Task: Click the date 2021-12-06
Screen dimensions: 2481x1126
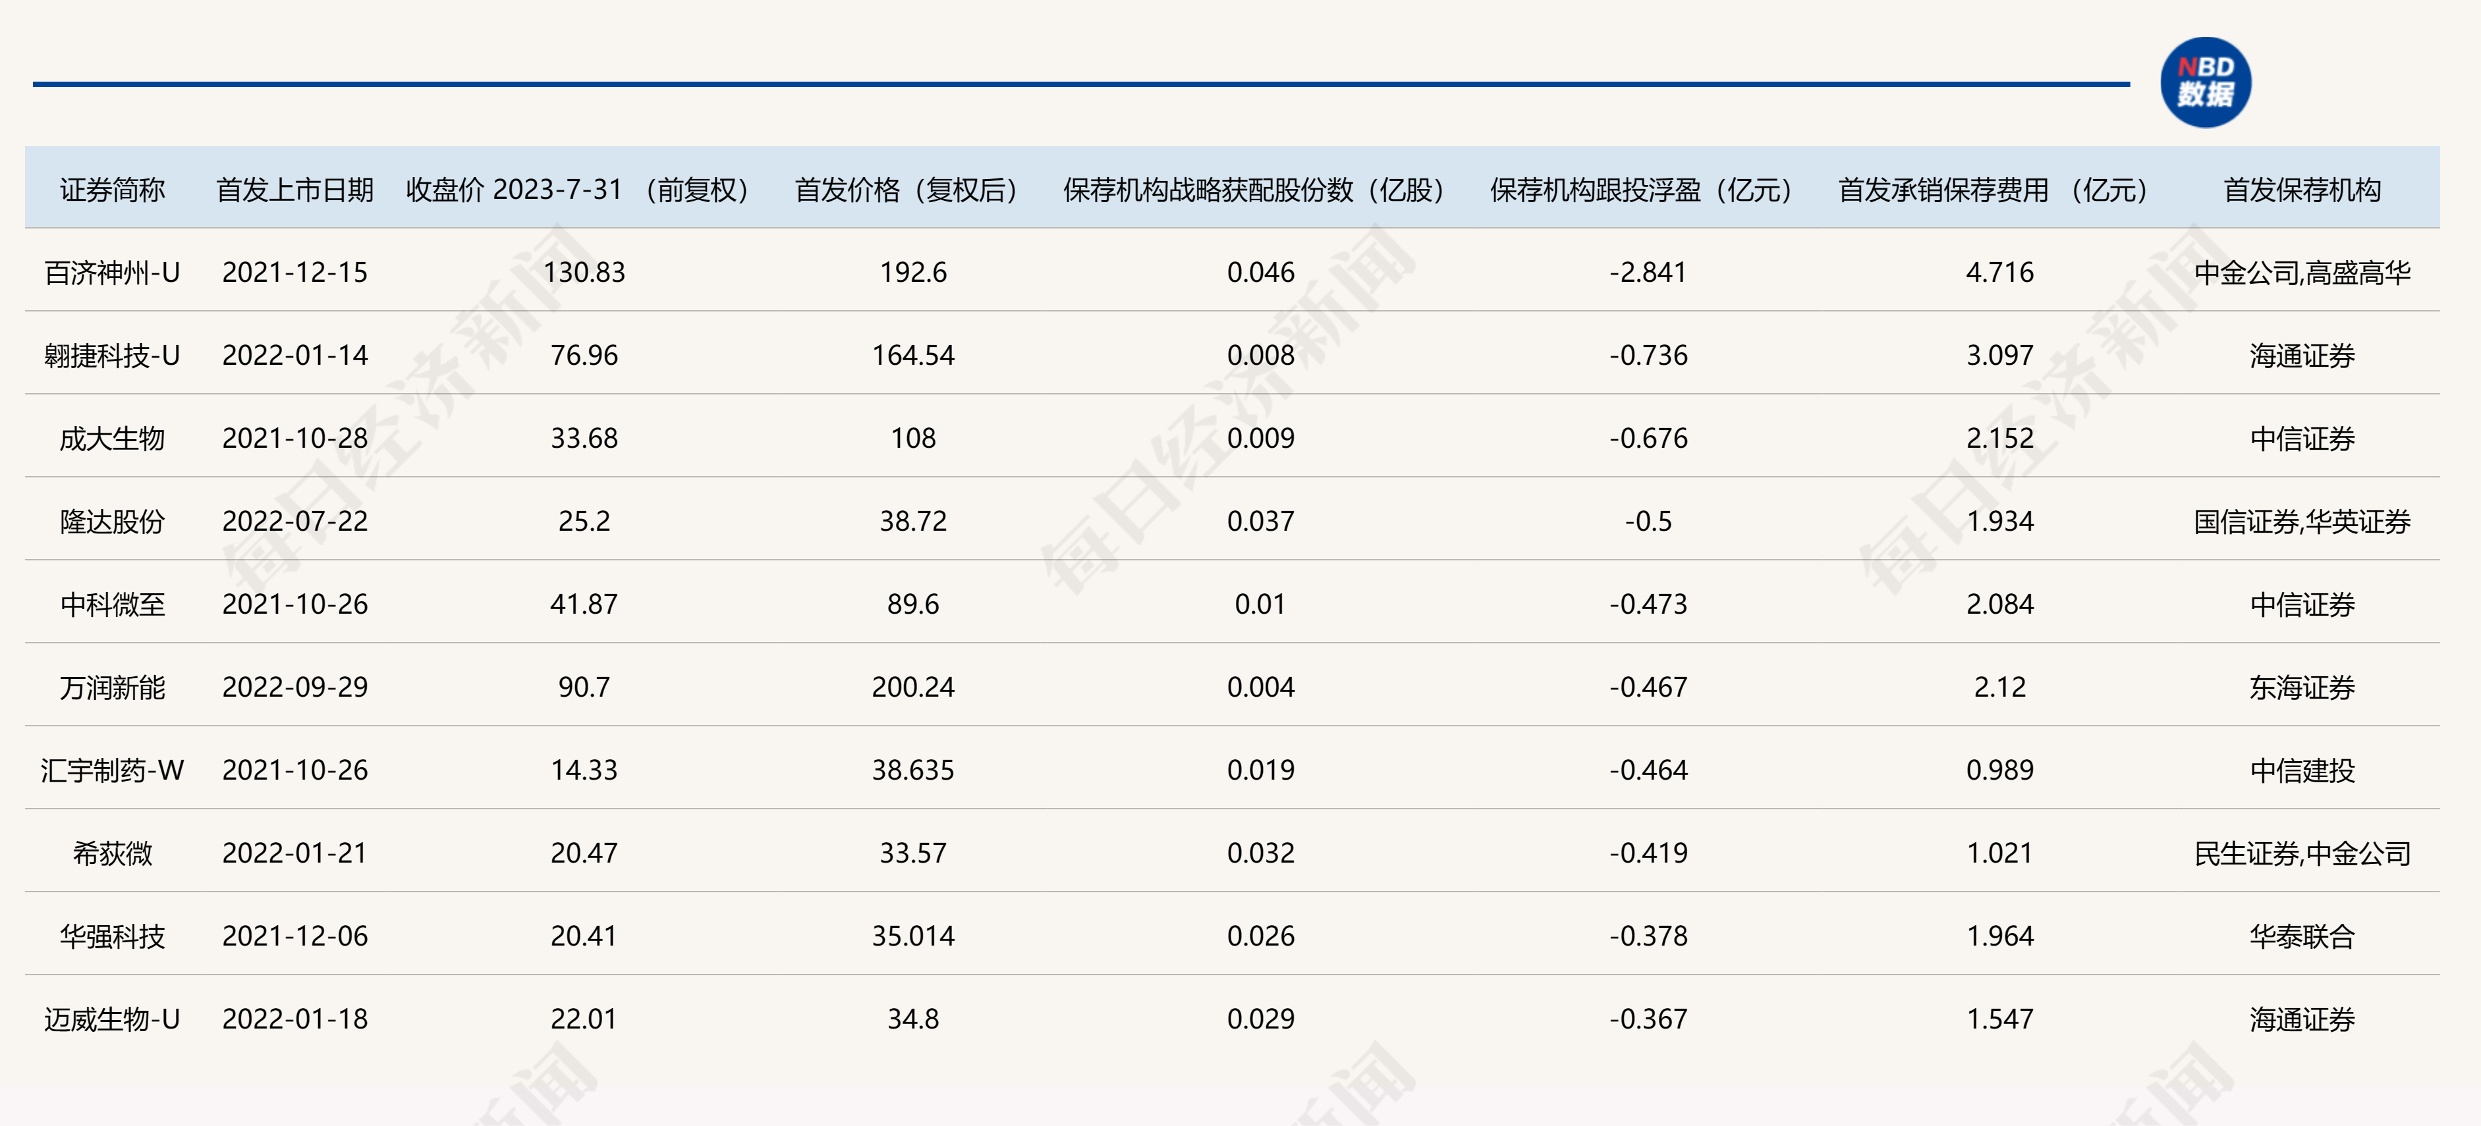Action: (294, 936)
